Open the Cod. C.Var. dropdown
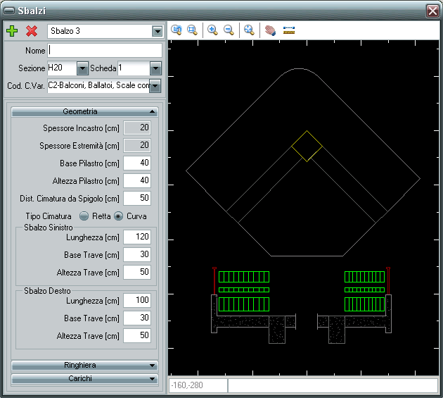The image size is (443, 398). (155, 86)
